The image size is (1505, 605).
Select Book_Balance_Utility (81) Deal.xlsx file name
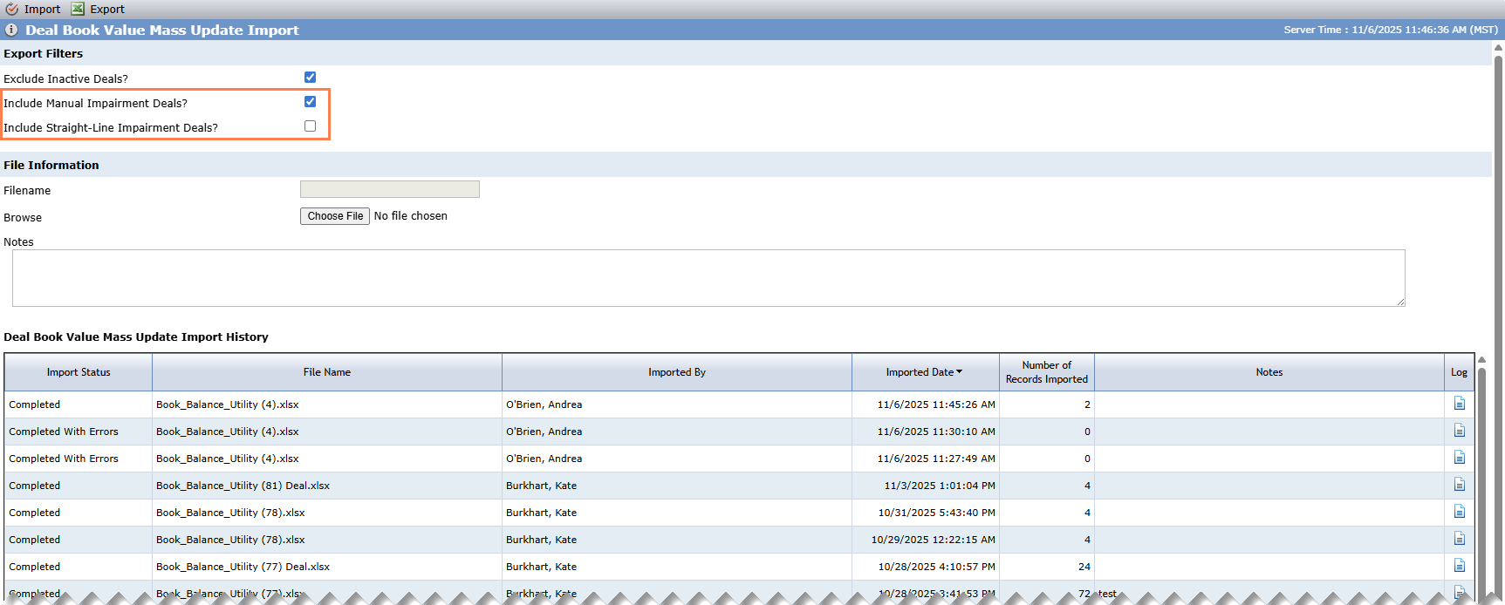[x=243, y=486]
